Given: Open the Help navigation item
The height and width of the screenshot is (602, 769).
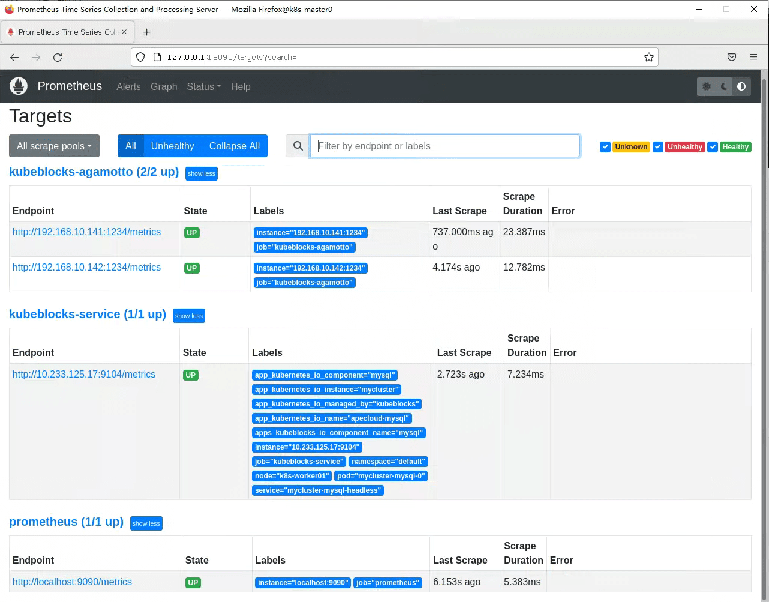Looking at the screenshot, I should click(241, 86).
